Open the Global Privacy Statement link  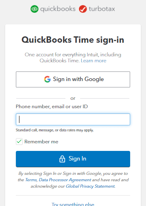(90, 186)
